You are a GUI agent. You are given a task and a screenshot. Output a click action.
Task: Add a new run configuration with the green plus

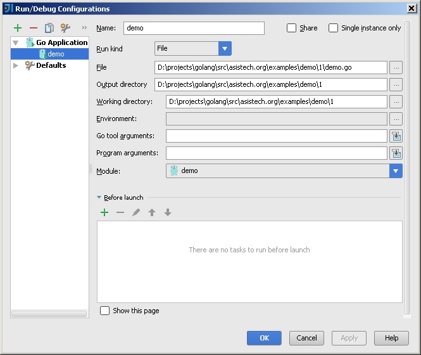pyautogui.click(x=18, y=28)
